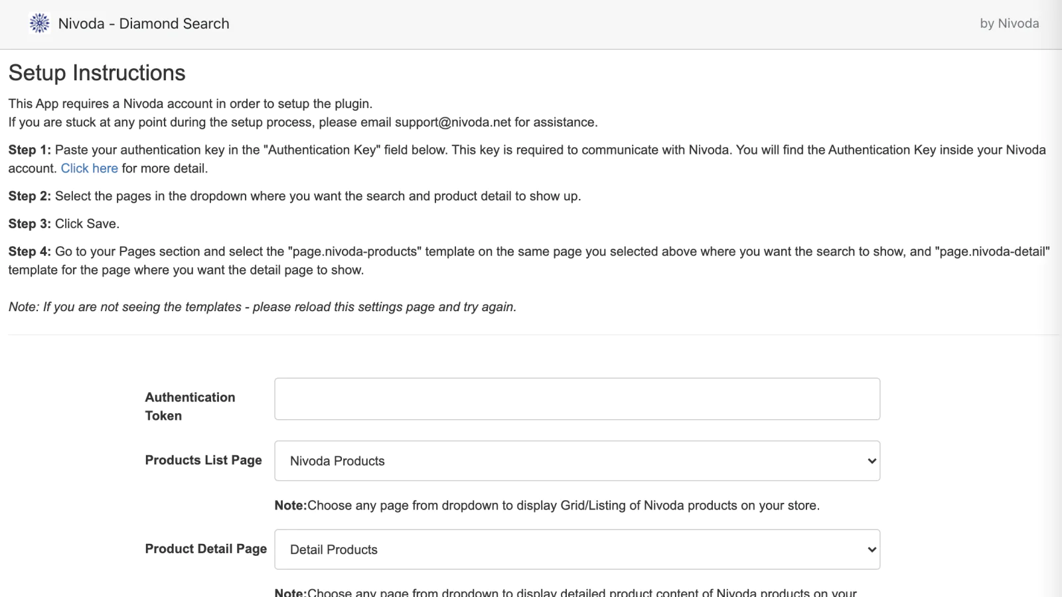Click the "by Nivoda" header text

click(x=1009, y=24)
